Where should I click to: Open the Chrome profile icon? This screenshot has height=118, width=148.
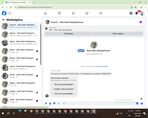pos(141,7)
